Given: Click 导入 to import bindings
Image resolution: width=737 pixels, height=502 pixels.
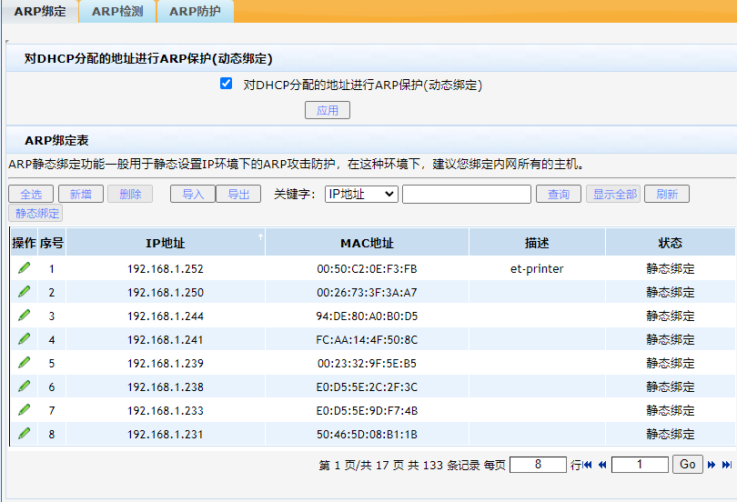Looking at the screenshot, I should 193,194.
